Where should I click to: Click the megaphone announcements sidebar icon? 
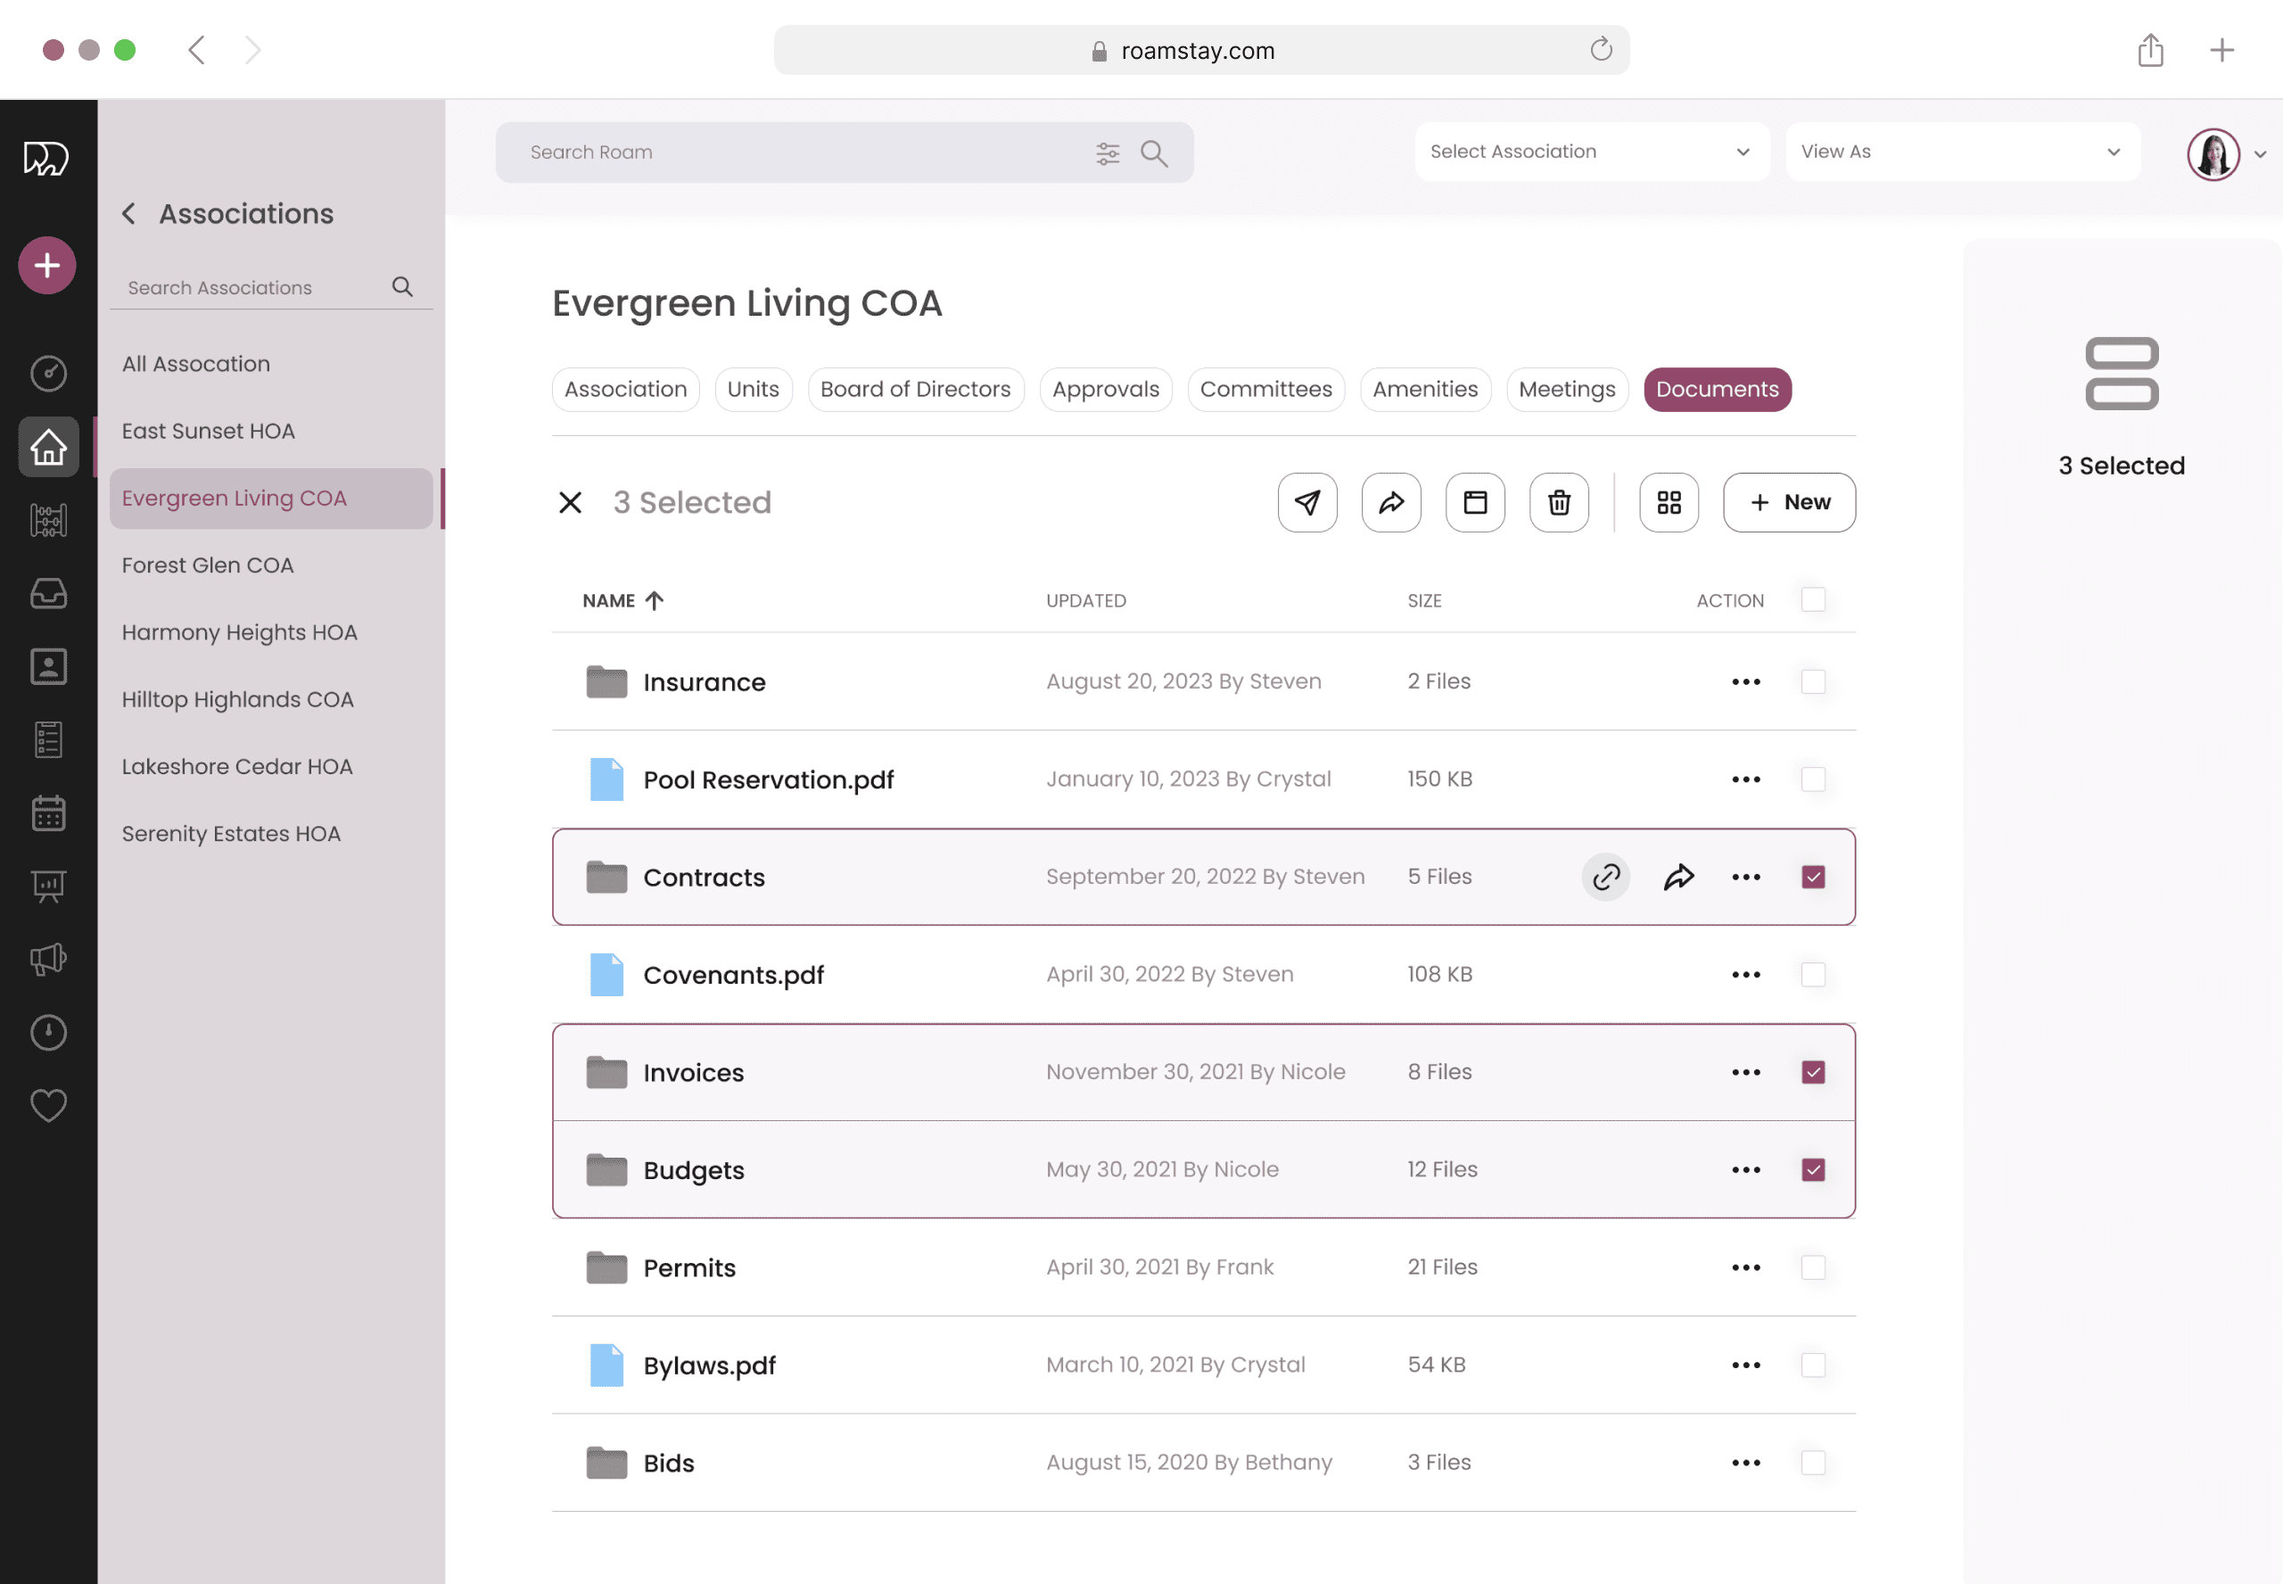pyautogui.click(x=47, y=959)
